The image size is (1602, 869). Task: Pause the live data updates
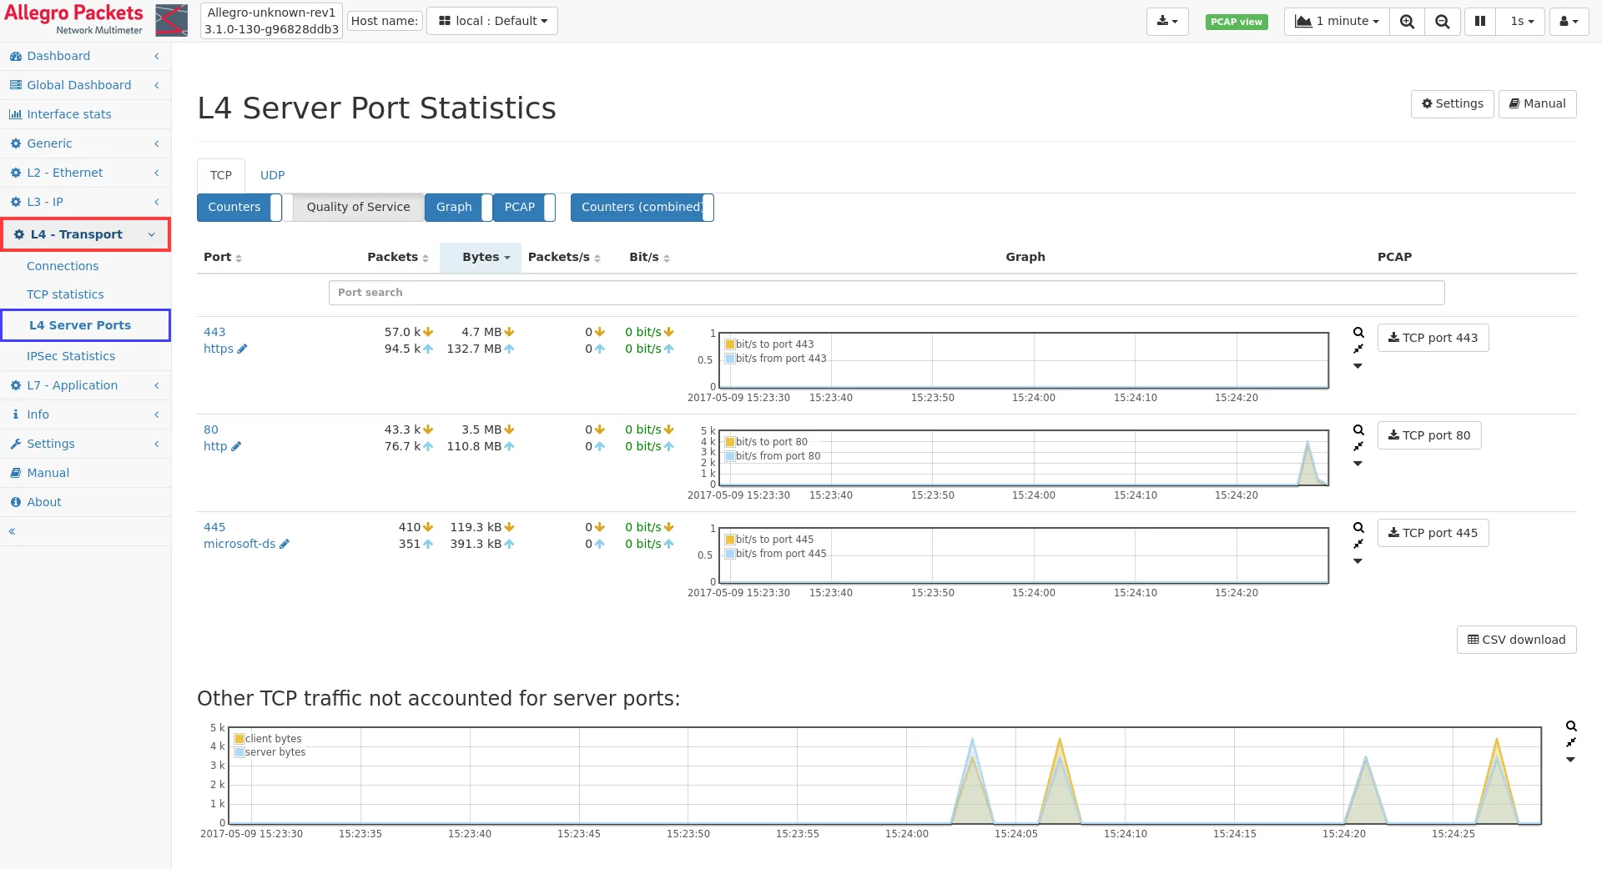1480,22
